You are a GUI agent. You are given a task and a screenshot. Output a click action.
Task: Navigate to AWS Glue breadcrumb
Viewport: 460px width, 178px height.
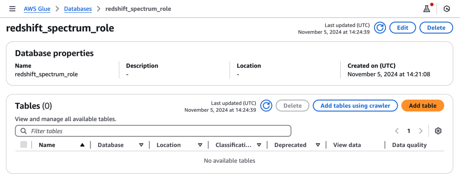(x=37, y=8)
